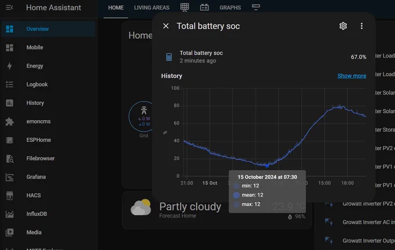This screenshot has width=395, height=250.
Task: Select ESPHome in the sidebar
Action: 48,140
